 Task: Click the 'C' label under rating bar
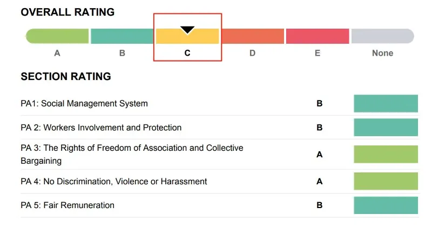[187, 53]
